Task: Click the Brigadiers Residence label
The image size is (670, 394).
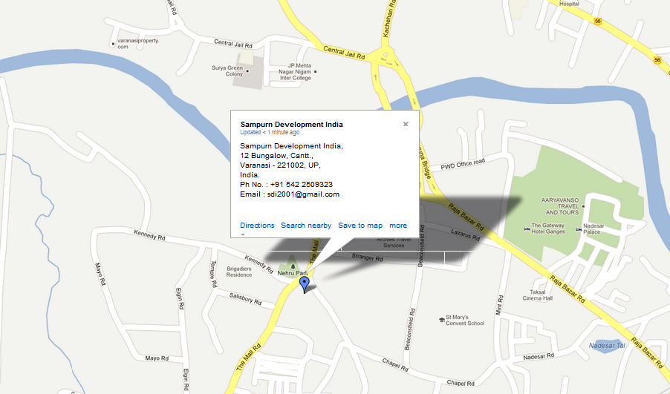Action: click(x=239, y=272)
